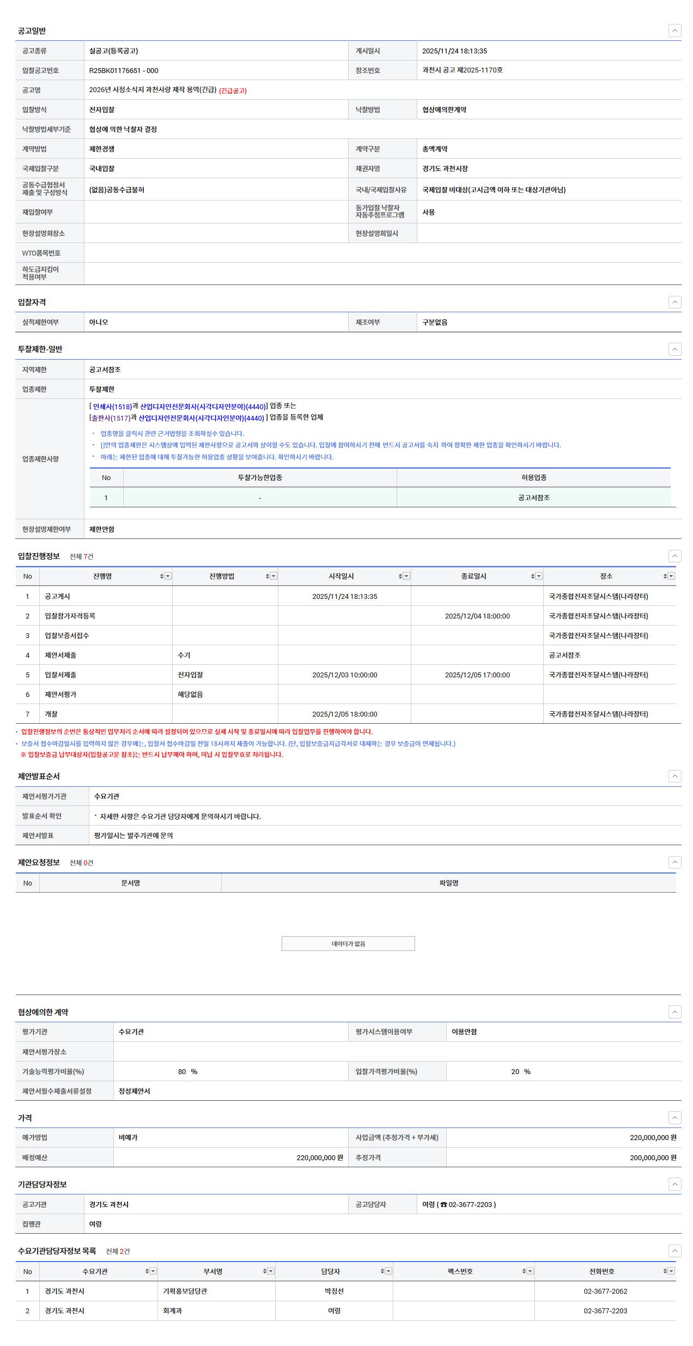Image resolution: width=693 pixels, height=1346 pixels.
Task: Collapse the 입찰진행정보 section
Action: pos(674,556)
